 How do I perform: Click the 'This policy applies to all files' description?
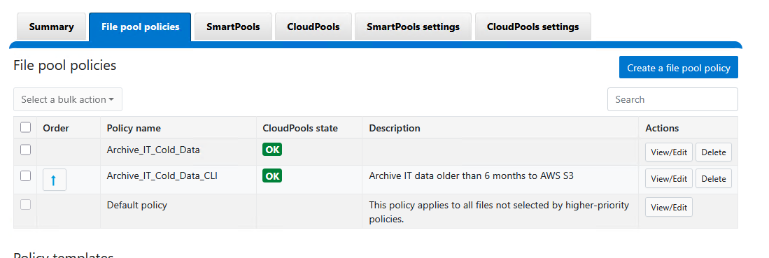coord(499,212)
